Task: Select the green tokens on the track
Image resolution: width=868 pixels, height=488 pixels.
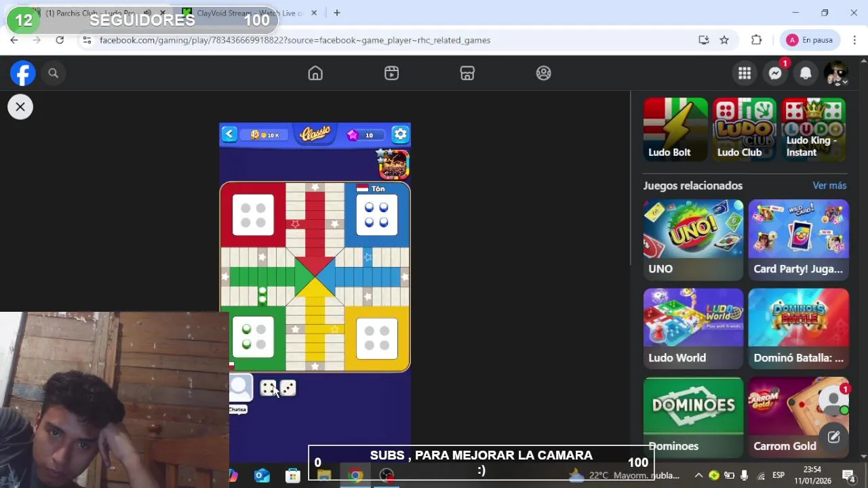Action: tap(262, 296)
